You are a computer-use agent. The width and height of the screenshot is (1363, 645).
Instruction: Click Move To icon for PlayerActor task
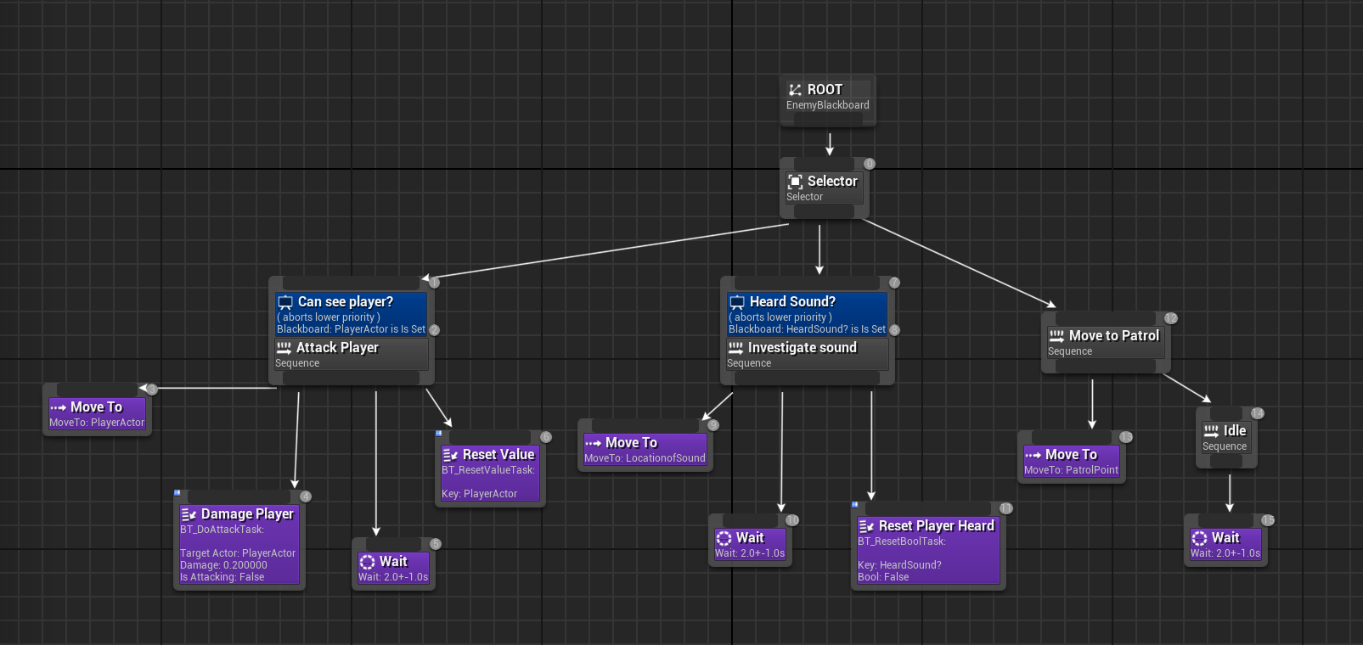(x=58, y=407)
